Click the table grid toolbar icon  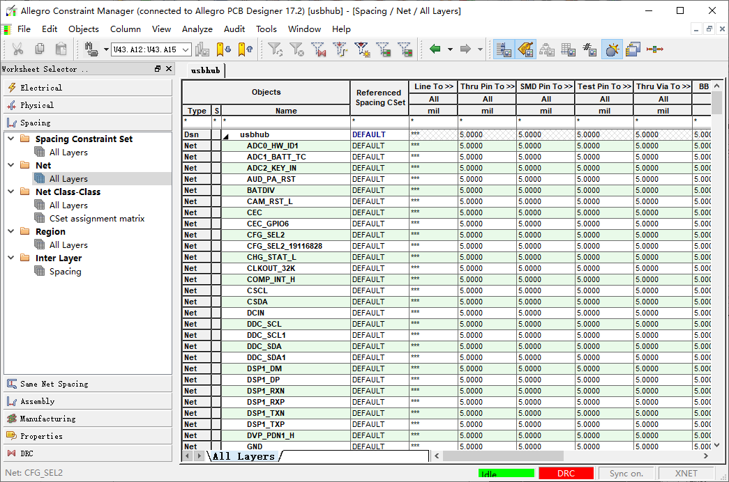(568, 49)
